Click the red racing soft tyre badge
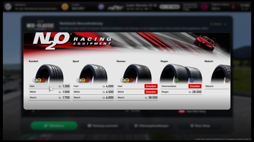The image size is (254, 142). pyautogui.click(x=131, y=80)
